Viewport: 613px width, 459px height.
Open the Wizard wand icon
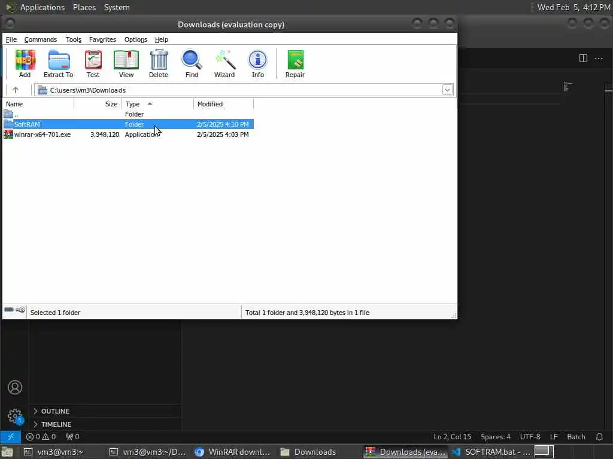pyautogui.click(x=224, y=63)
